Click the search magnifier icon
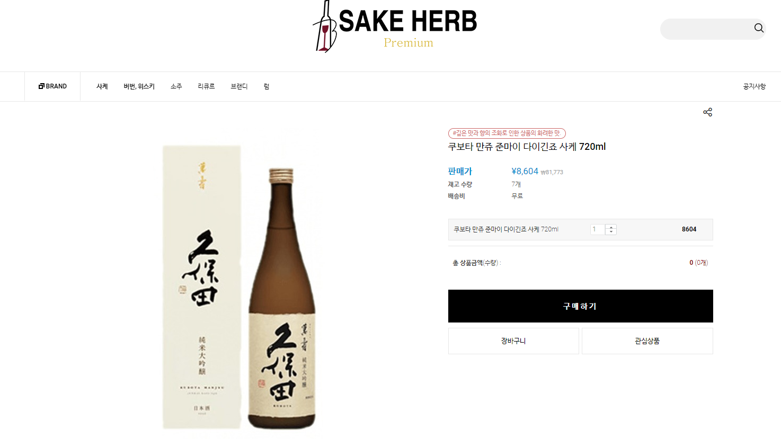This screenshot has width=781, height=439. 759,28
